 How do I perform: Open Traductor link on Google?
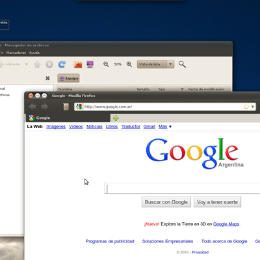tap(131, 127)
